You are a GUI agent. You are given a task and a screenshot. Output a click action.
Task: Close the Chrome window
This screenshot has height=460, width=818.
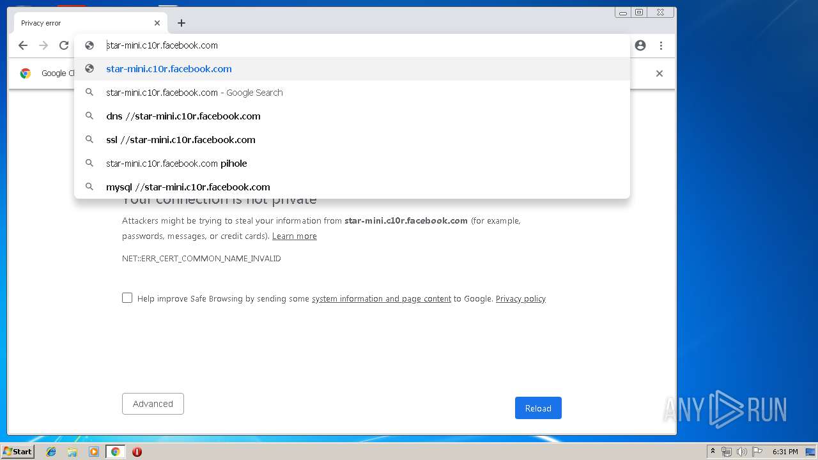pos(660,12)
